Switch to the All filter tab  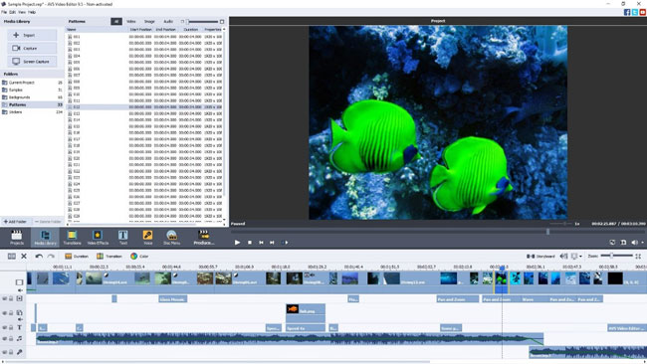116,22
